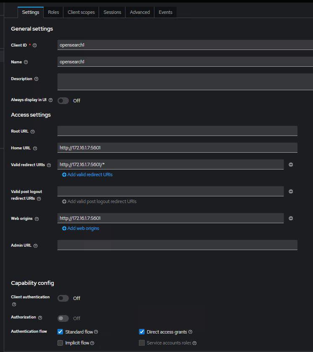The width and height of the screenshot is (313, 352).
Task: Switch to the Client scopes tab
Action: point(81,12)
